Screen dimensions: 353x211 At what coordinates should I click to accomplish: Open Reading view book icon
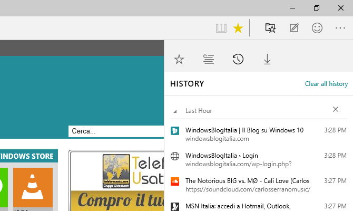221,28
